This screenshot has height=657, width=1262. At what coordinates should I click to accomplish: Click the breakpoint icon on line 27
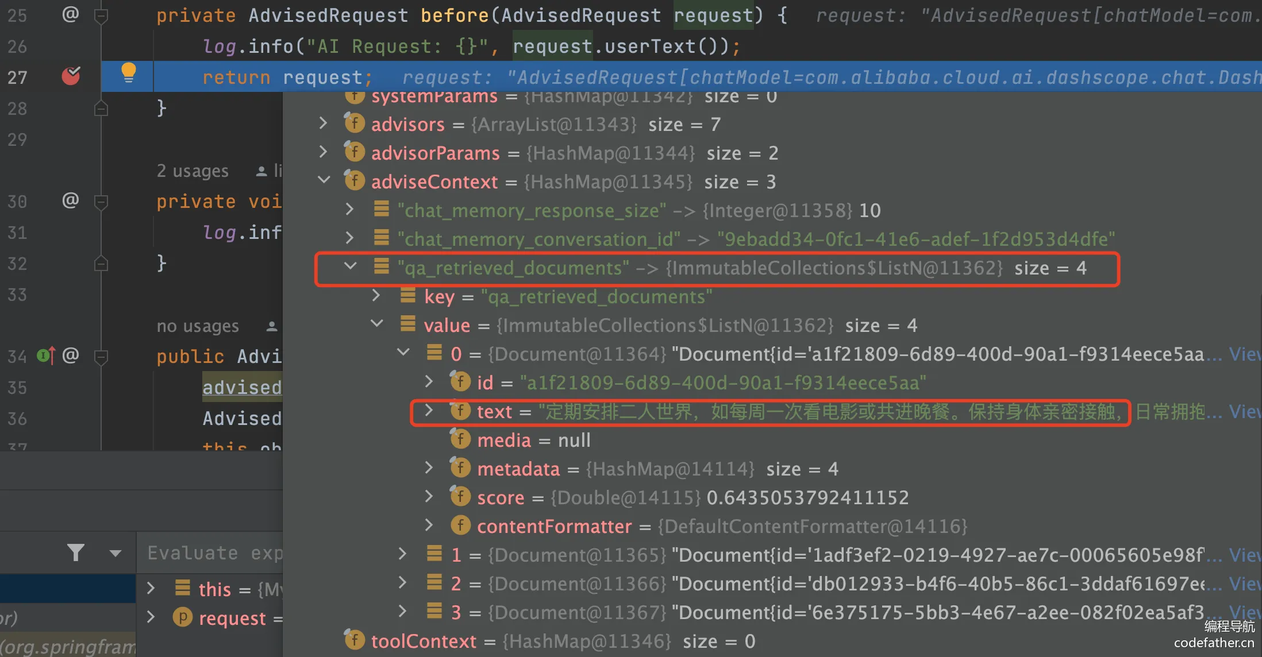(71, 75)
